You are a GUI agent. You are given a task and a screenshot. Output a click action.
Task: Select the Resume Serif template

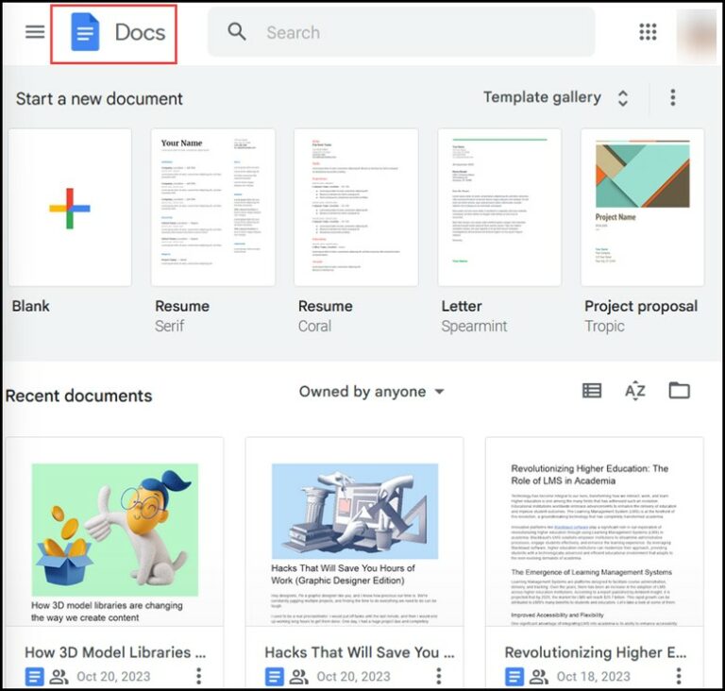(x=213, y=208)
